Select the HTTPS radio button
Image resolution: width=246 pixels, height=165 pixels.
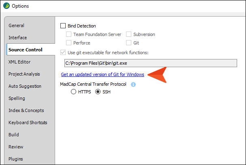[73, 92]
